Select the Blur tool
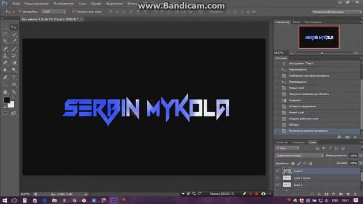The height and width of the screenshot is (204, 363). [5, 70]
